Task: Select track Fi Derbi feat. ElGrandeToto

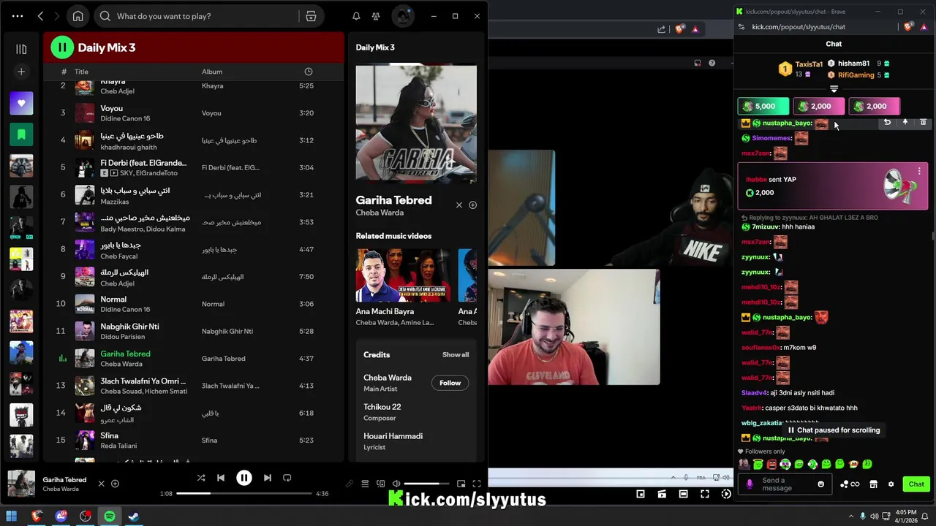Action: point(194,167)
